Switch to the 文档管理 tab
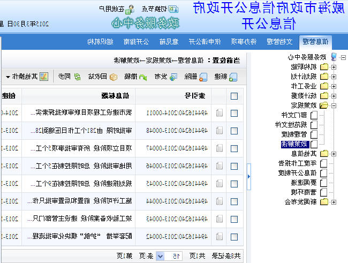348x263 pixels. pos(279,42)
